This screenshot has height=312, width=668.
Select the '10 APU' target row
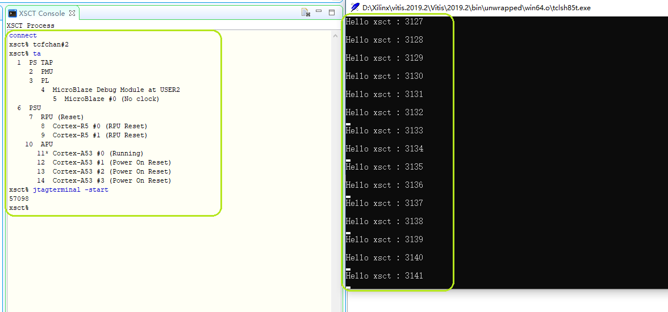(39, 144)
